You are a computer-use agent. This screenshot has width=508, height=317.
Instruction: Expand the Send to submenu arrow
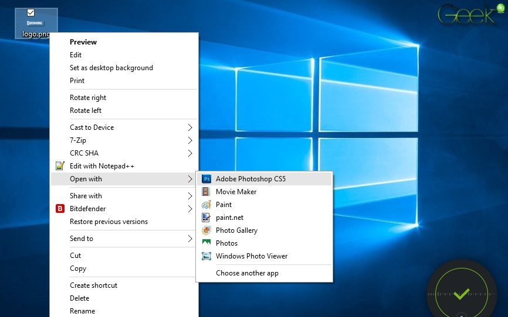pyautogui.click(x=190, y=239)
